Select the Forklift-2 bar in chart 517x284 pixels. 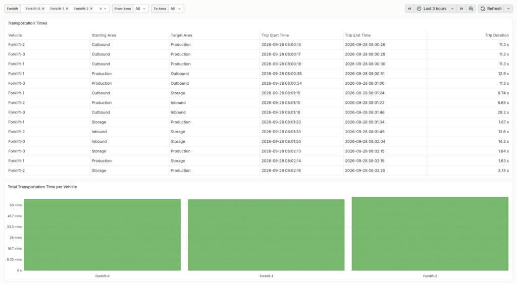[430, 234]
